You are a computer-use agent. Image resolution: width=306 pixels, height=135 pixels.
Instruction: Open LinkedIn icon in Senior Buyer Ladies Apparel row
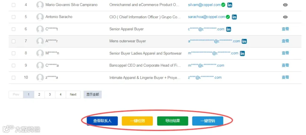(242, 53)
